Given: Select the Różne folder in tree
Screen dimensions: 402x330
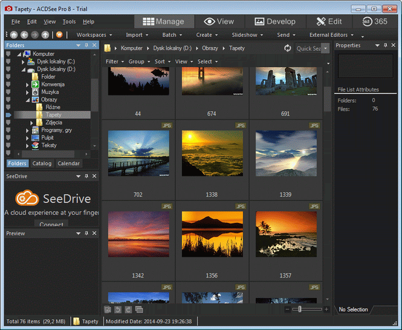Looking at the screenshot, I should pos(53,107).
